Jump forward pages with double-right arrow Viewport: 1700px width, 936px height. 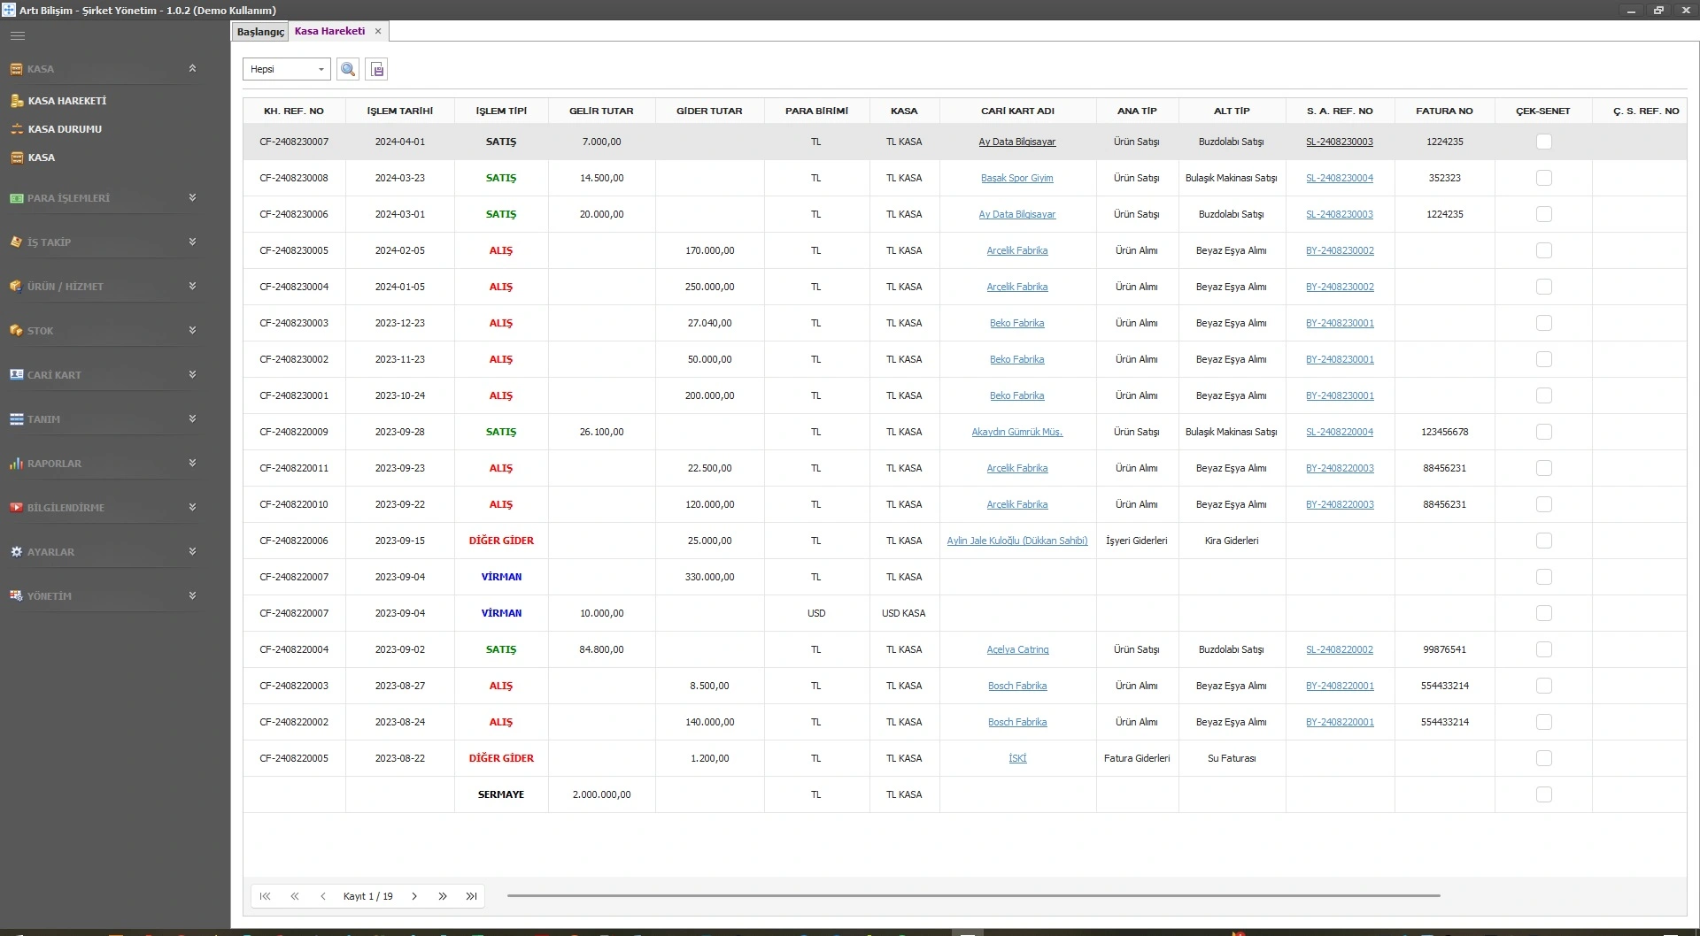(x=442, y=896)
